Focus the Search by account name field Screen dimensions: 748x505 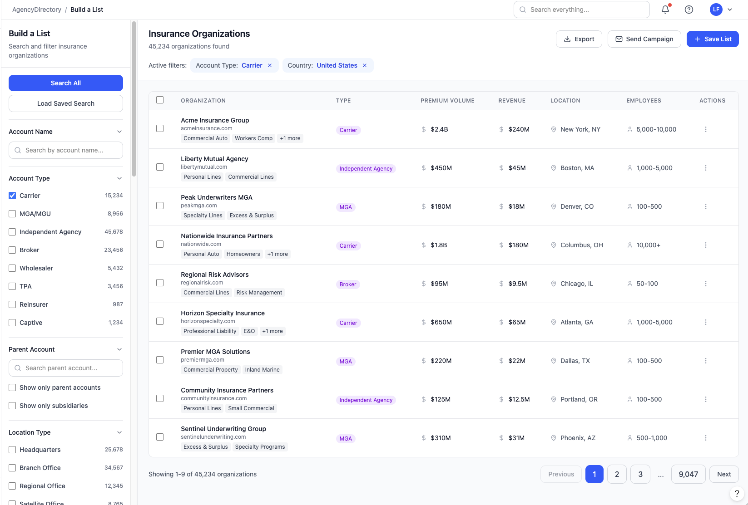[x=66, y=150]
